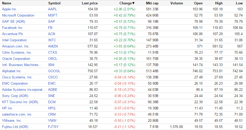Sort by the Open column header
246x130 pixels.
click(198, 3)
